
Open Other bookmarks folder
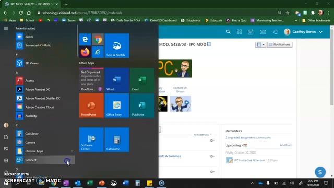point(316,20)
